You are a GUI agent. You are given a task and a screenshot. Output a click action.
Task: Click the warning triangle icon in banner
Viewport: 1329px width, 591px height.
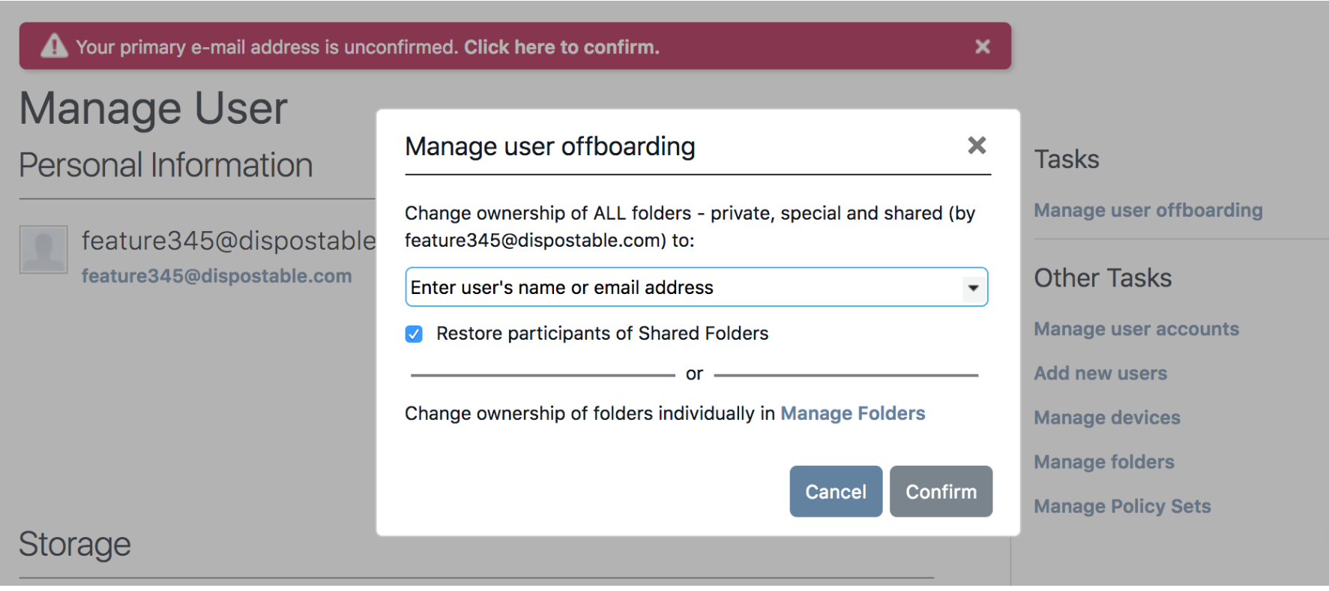click(x=54, y=46)
